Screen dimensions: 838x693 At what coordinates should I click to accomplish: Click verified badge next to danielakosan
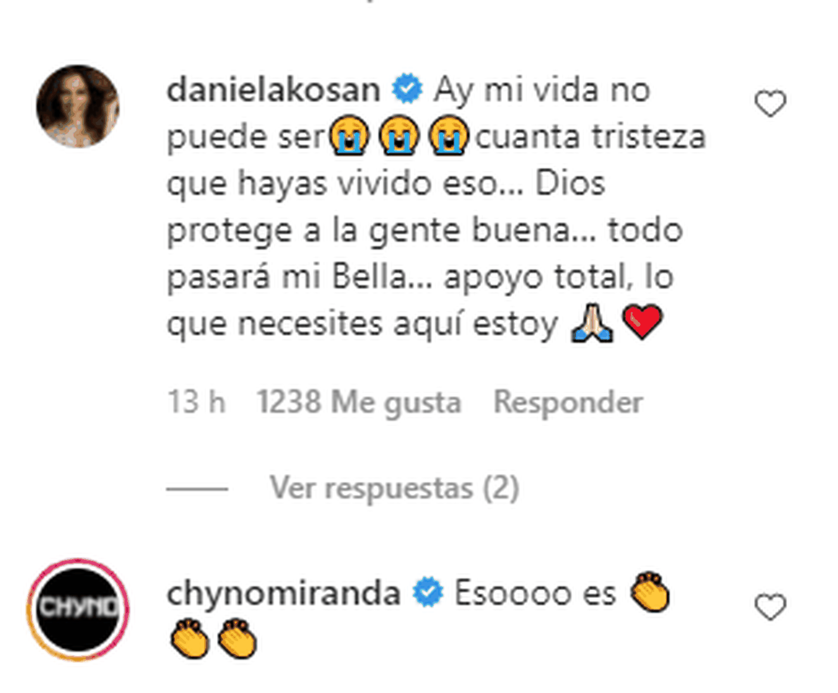pos(407,89)
